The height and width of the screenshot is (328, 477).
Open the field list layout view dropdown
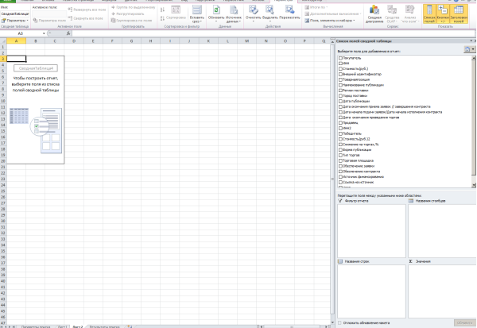(469, 49)
